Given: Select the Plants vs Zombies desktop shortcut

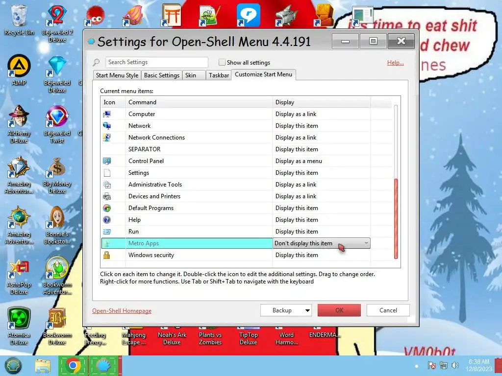Looking at the screenshot, I should (x=210, y=336).
